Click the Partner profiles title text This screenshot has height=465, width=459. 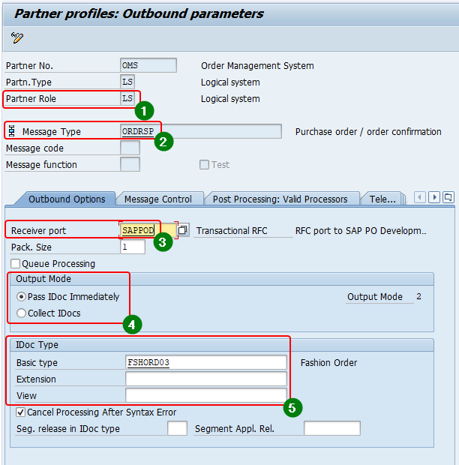coord(139,13)
